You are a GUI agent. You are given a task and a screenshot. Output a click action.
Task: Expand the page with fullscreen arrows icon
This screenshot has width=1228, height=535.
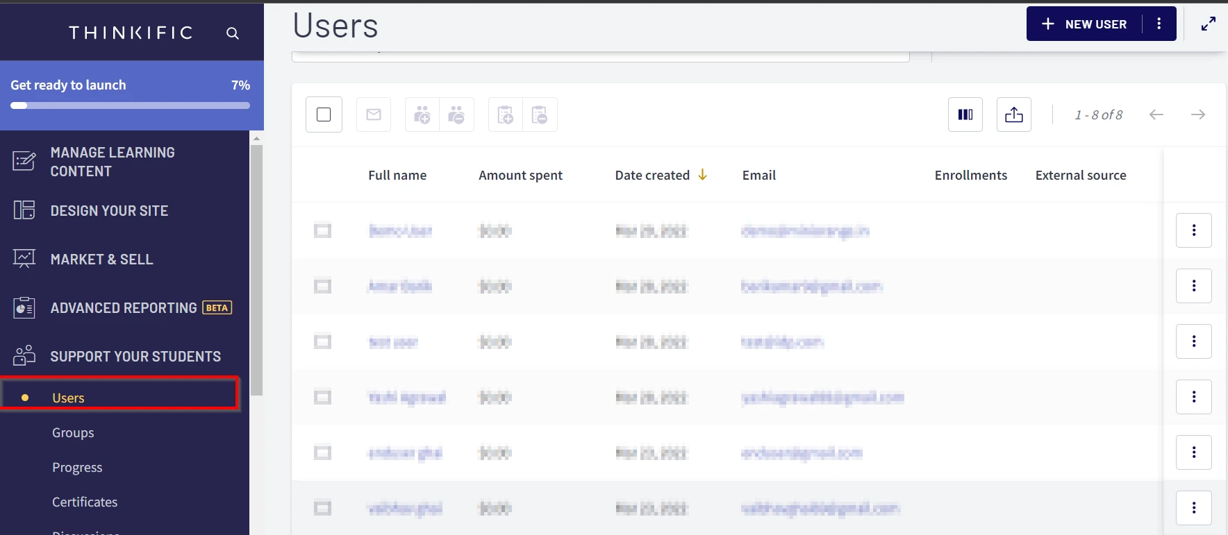click(x=1209, y=24)
